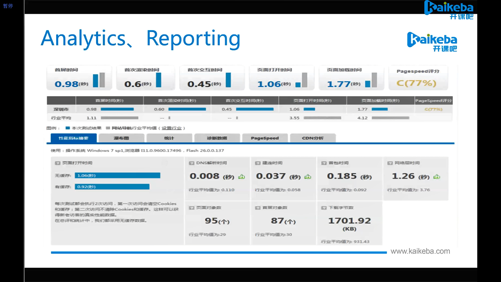Open the PageSpeed tab

[265, 138]
